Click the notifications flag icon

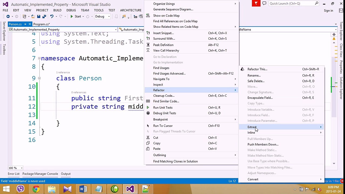click(x=256, y=4)
